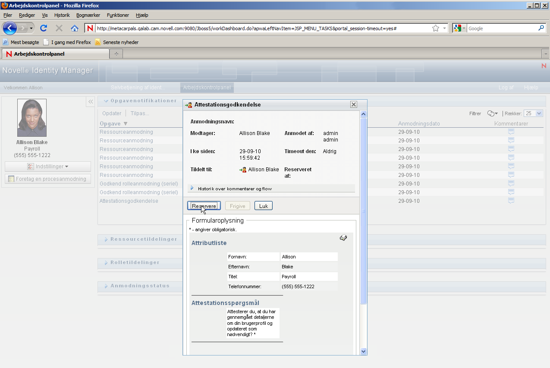Open history dropdown next to forward button
The height and width of the screenshot is (368, 550).
(31, 28)
